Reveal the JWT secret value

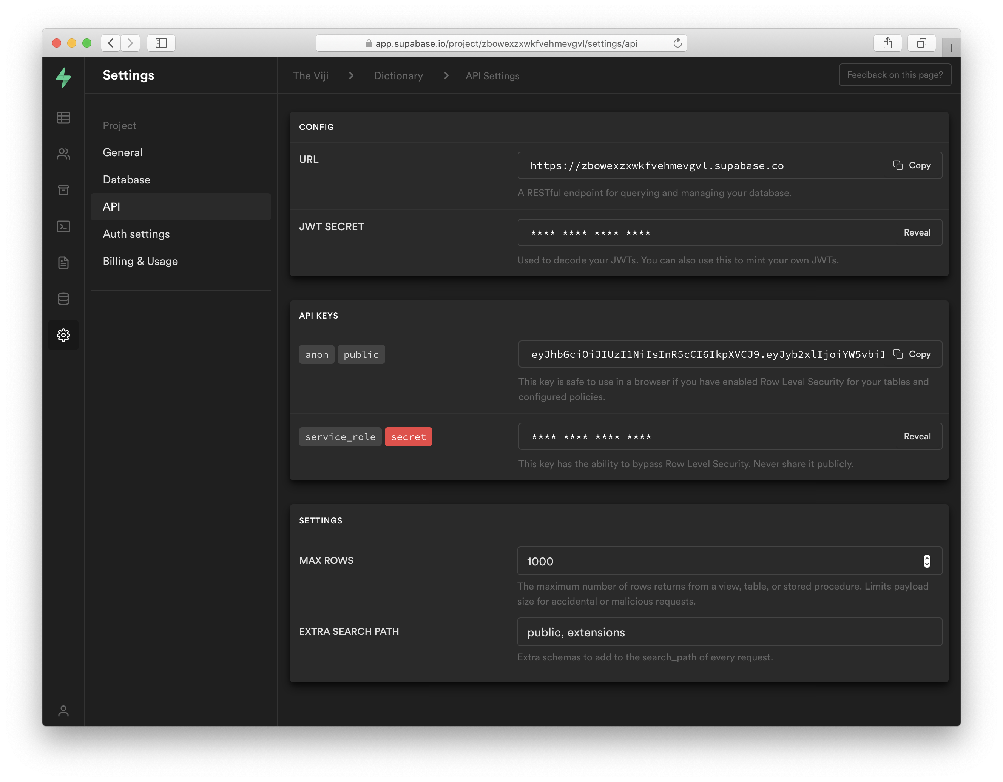tap(917, 232)
